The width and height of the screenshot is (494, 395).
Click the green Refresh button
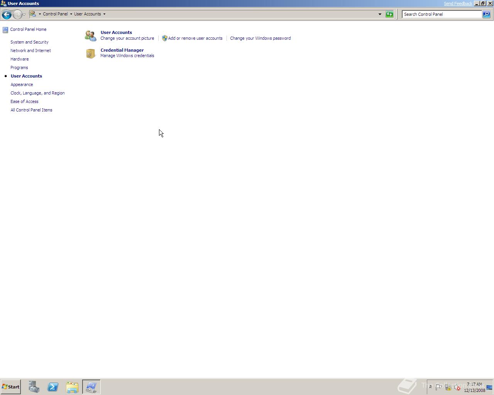click(389, 14)
